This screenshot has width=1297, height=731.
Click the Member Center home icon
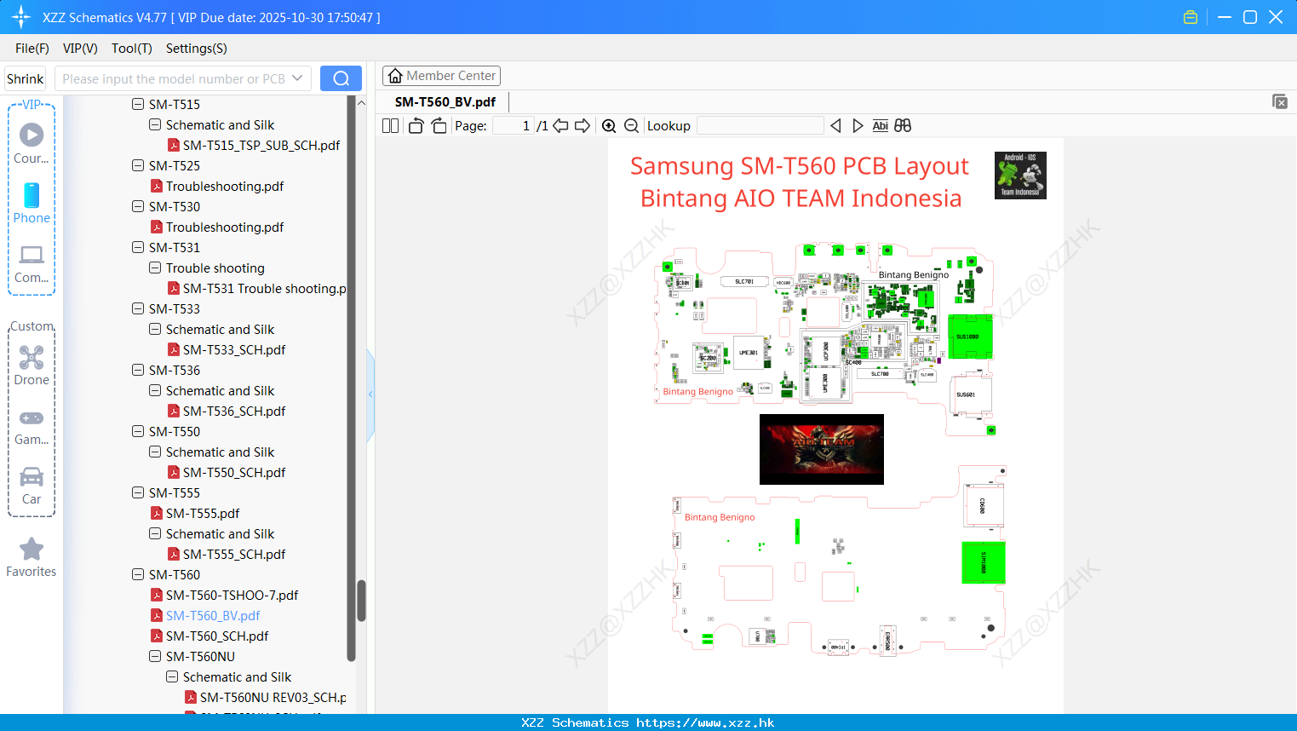tap(395, 76)
